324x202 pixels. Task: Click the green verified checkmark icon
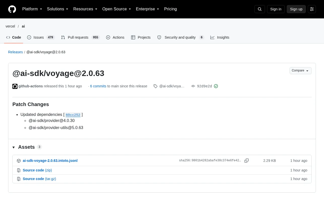216,86
